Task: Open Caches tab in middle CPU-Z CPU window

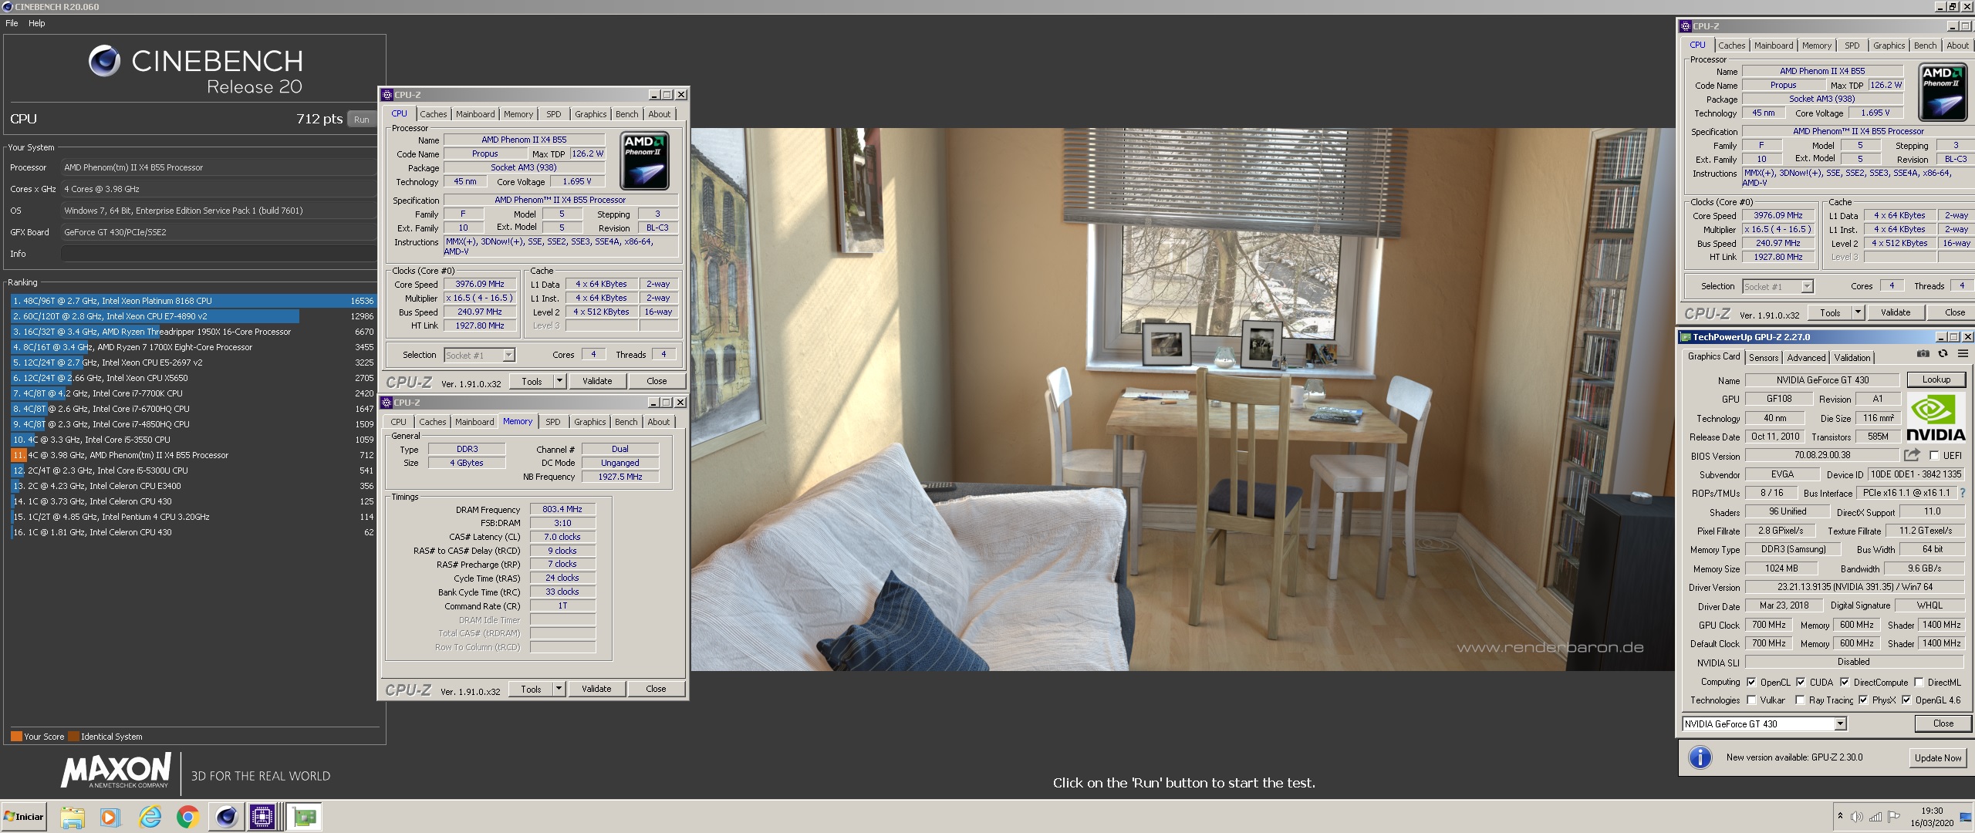Action: [x=434, y=114]
